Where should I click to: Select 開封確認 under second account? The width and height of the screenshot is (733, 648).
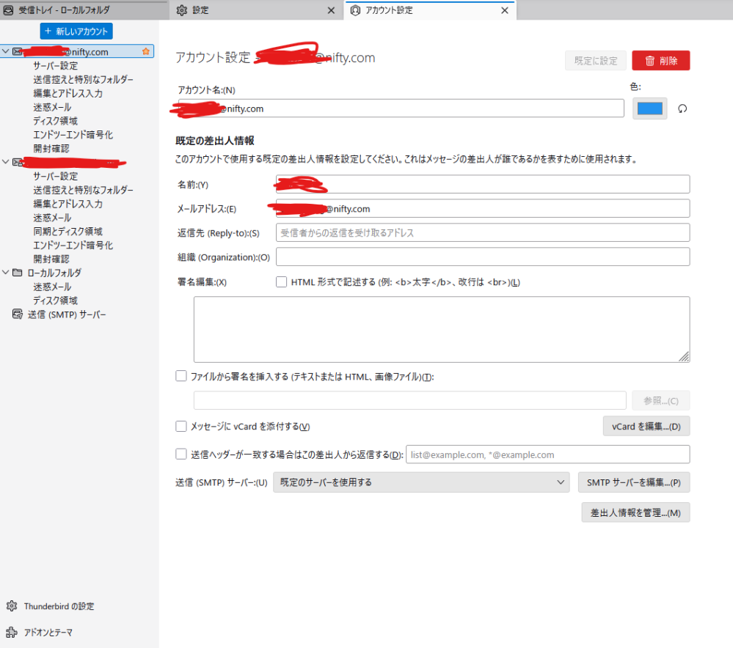point(51,259)
